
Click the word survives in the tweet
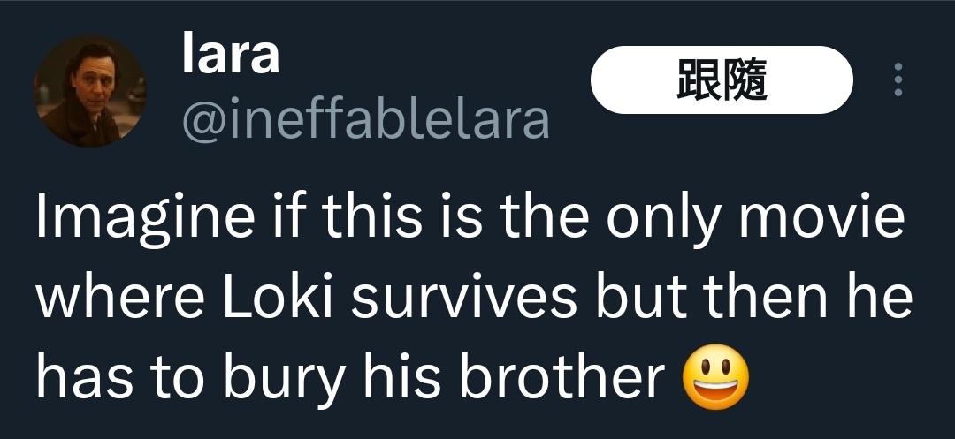click(x=463, y=299)
